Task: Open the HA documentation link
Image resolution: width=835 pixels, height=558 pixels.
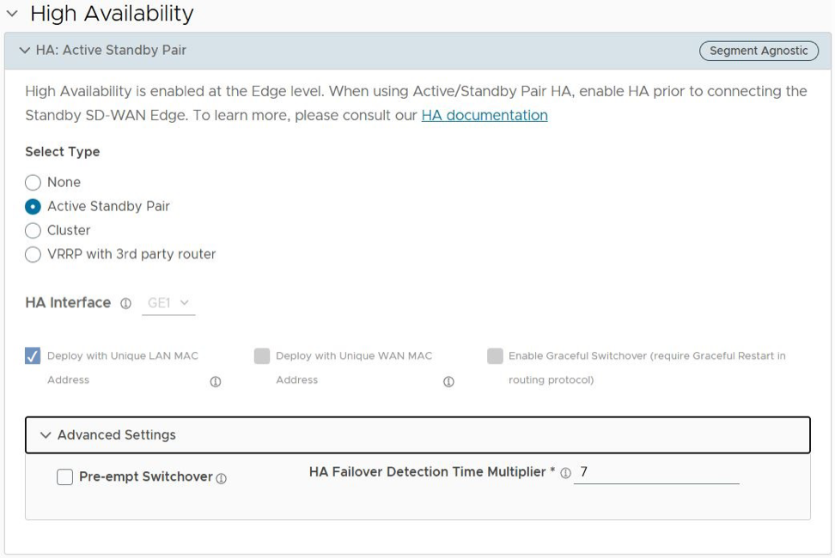Action: (x=485, y=116)
